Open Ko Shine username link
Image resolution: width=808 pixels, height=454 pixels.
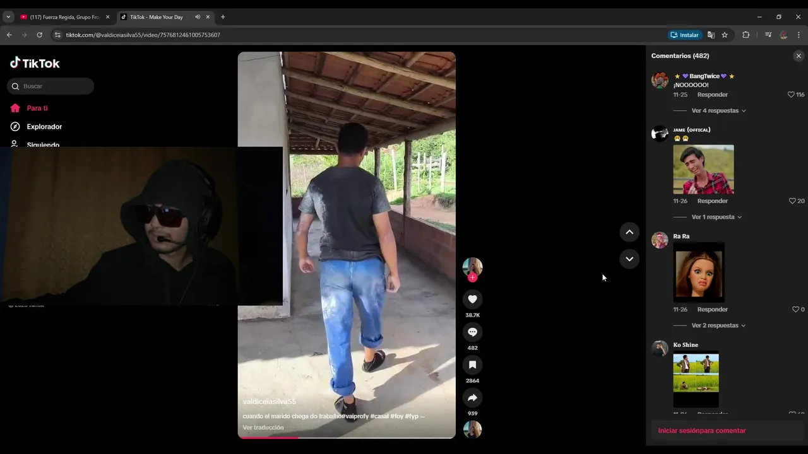pyautogui.click(x=686, y=345)
